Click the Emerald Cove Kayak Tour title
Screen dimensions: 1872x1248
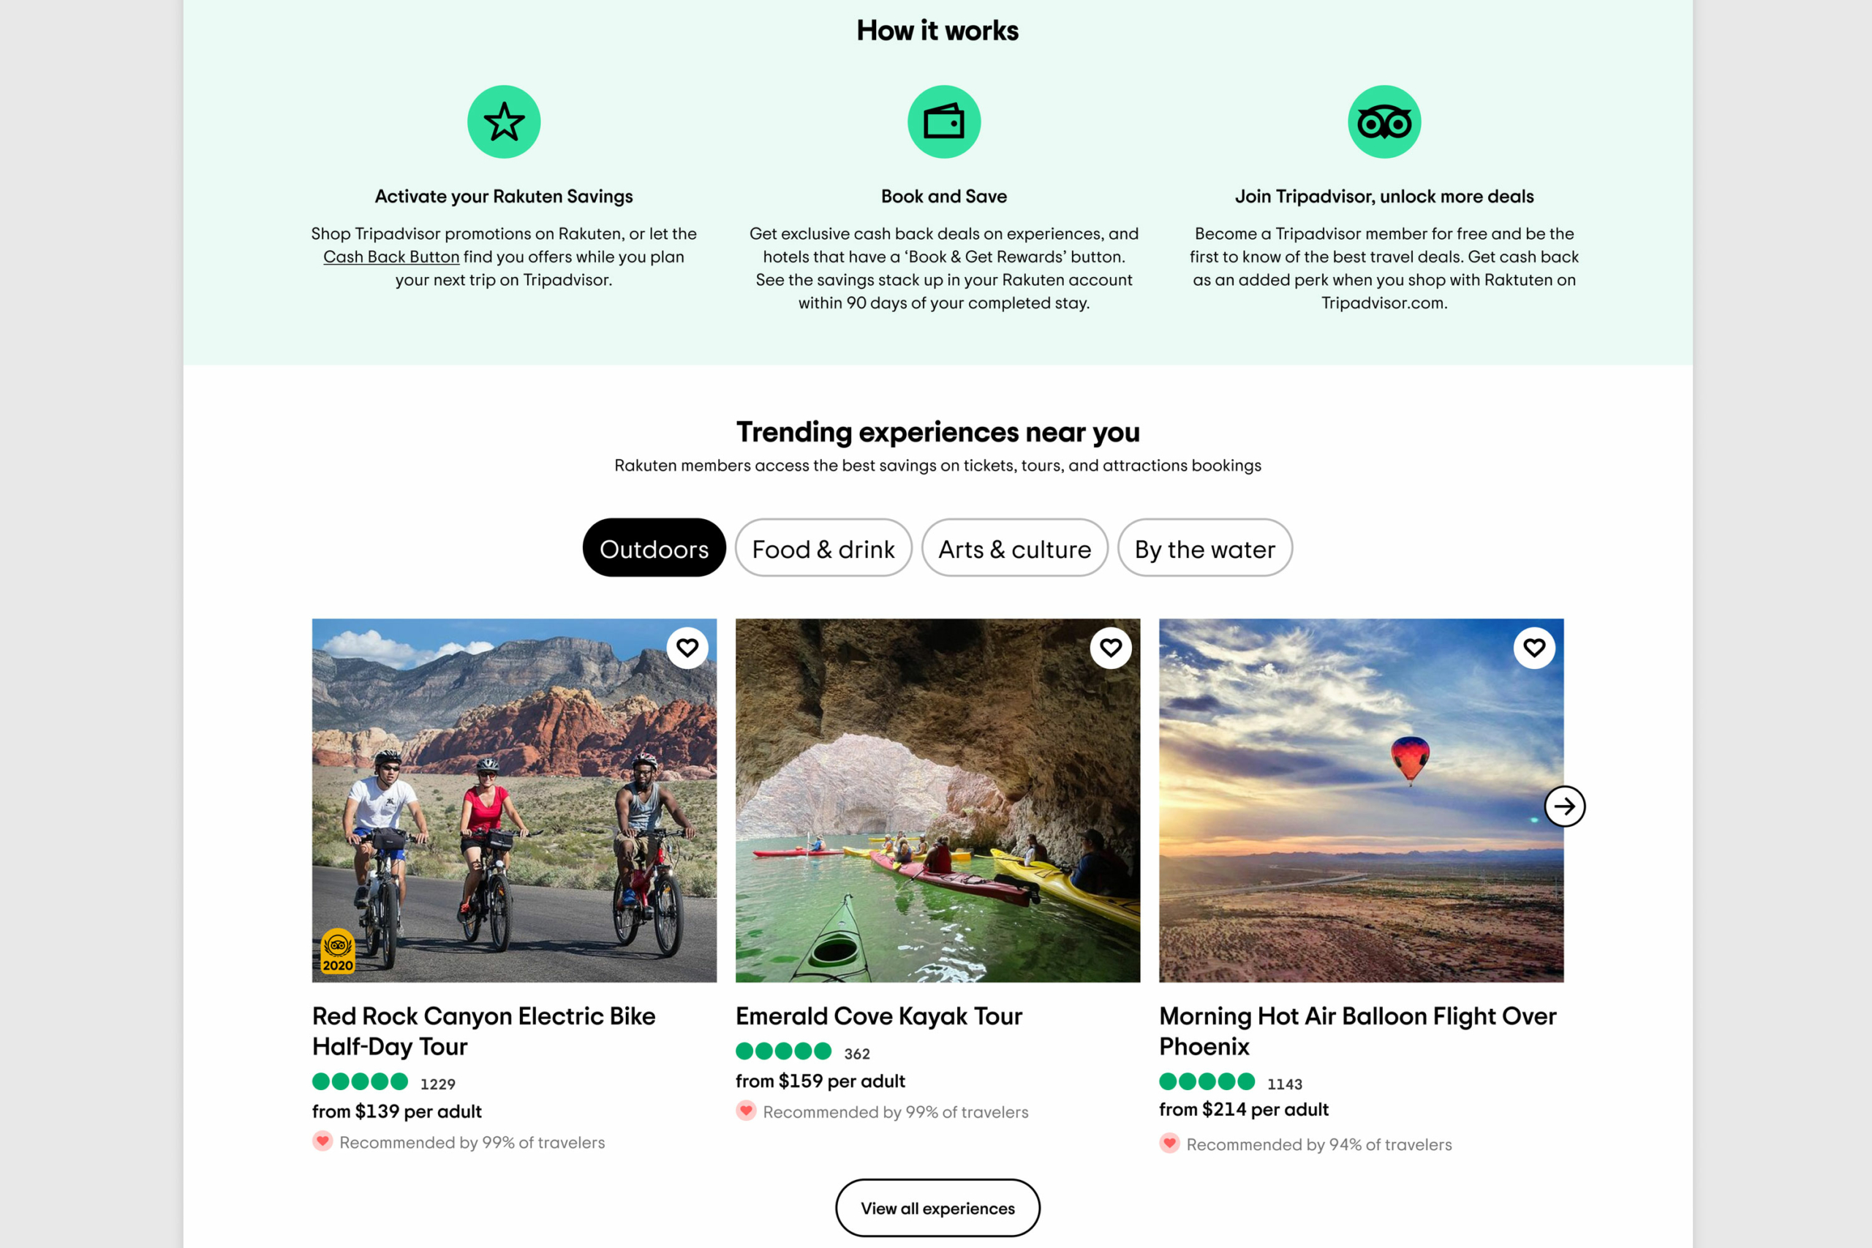(x=879, y=1016)
